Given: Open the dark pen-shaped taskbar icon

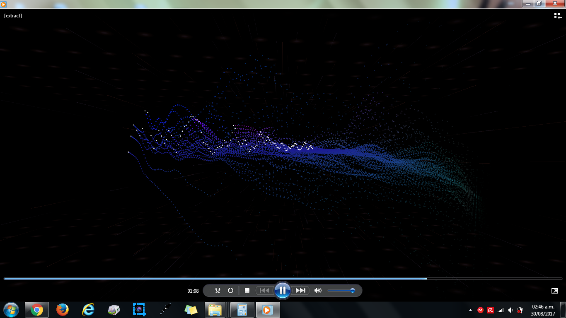Looking at the screenshot, I should [165, 310].
